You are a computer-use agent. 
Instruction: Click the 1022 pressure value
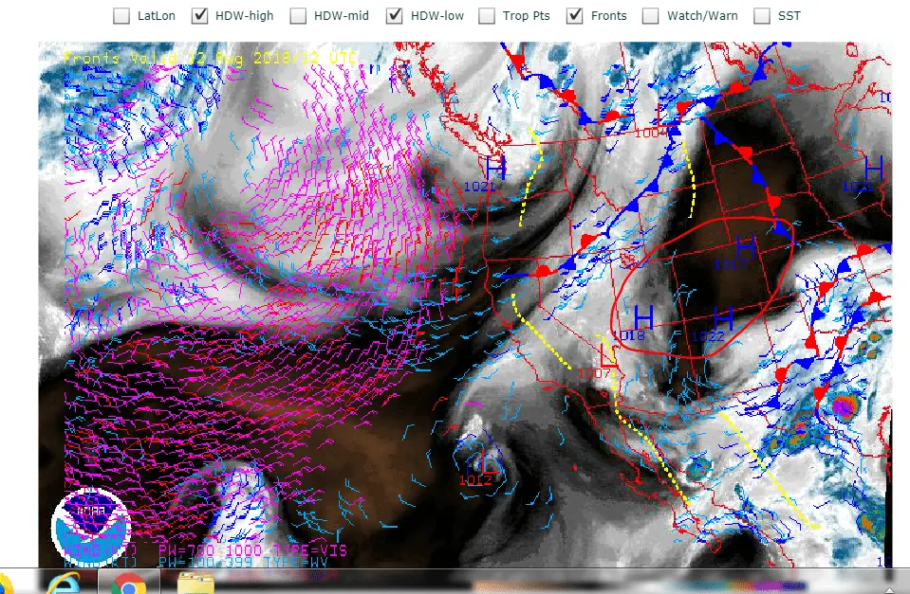point(708,336)
